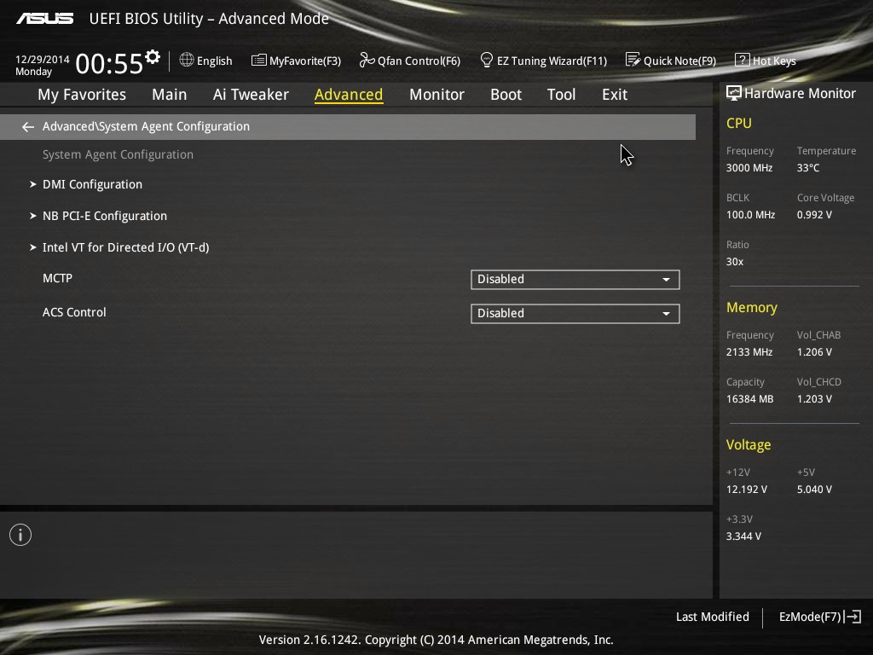Screen dimensions: 873x655
Task: Switch to the Tool tab
Action: click(x=561, y=95)
